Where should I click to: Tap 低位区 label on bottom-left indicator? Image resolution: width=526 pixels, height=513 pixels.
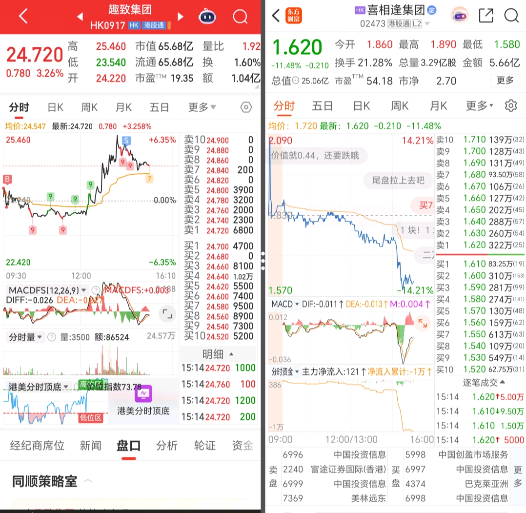point(91,417)
